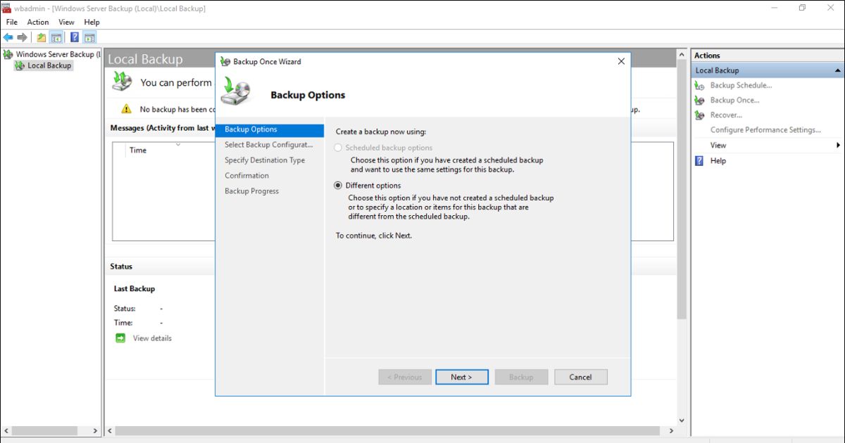Click the Cancel button in the wizard
The width and height of the screenshot is (845, 443).
(580, 377)
